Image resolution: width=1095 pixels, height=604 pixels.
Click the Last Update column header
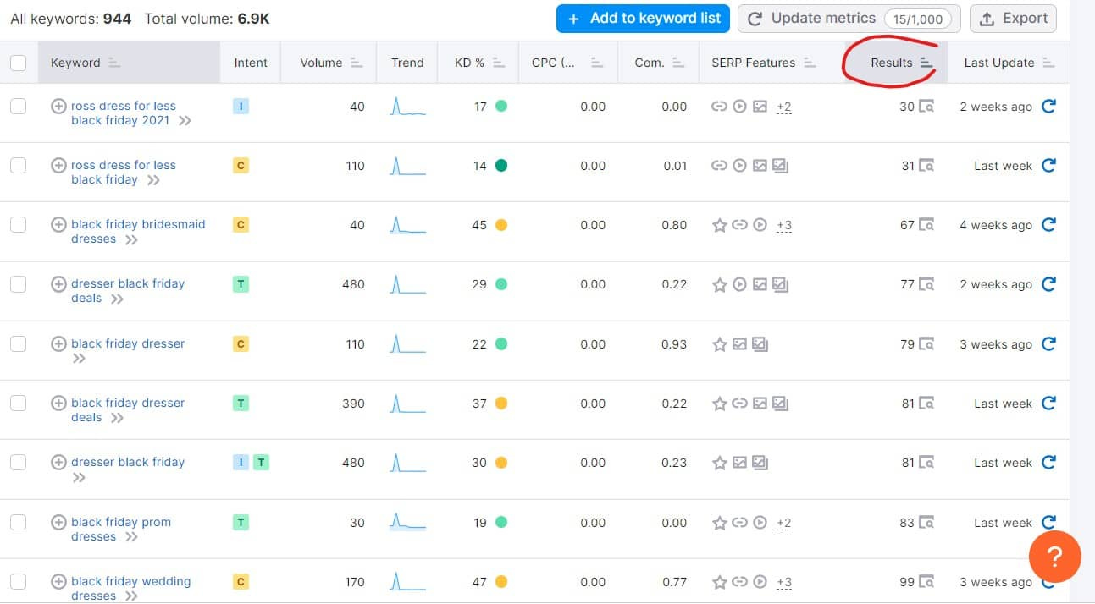point(999,62)
